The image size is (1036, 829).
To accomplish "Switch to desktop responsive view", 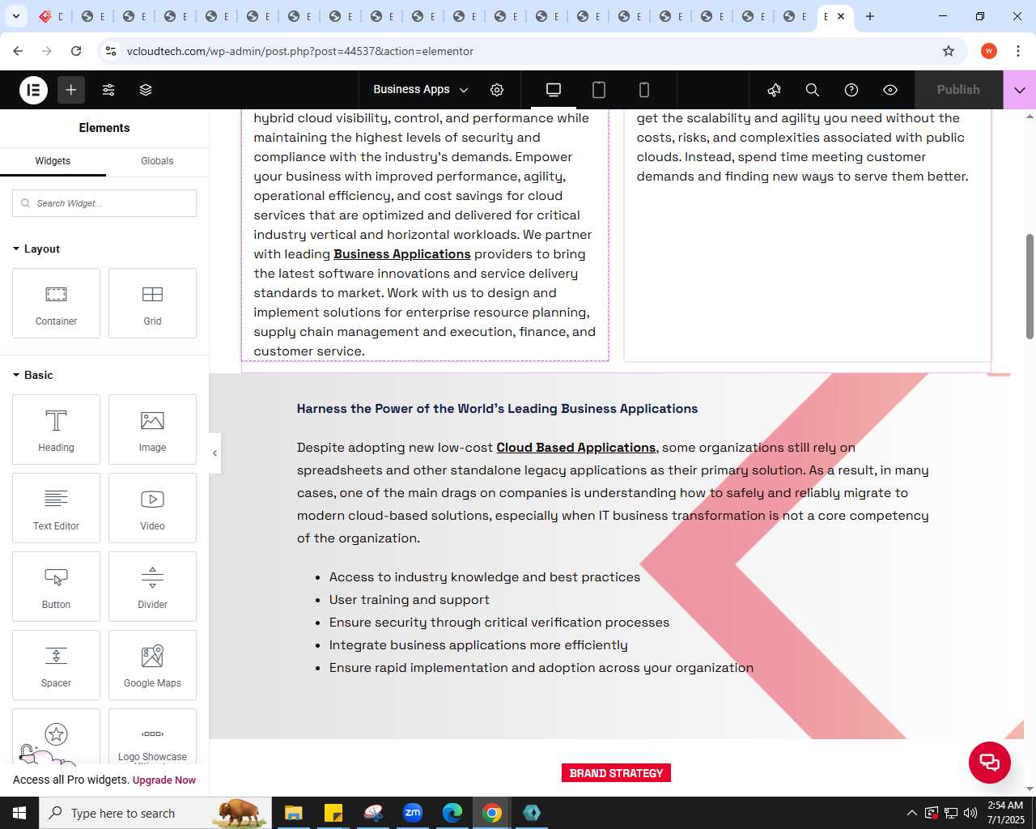I will point(554,90).
